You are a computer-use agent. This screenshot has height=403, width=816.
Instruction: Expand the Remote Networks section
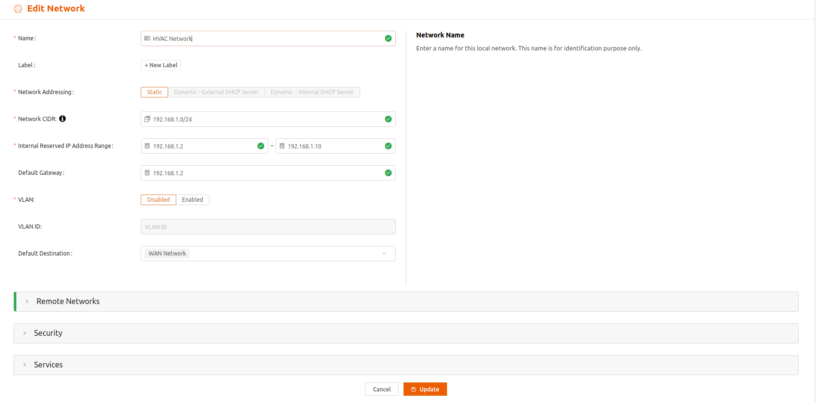(406, 302)
